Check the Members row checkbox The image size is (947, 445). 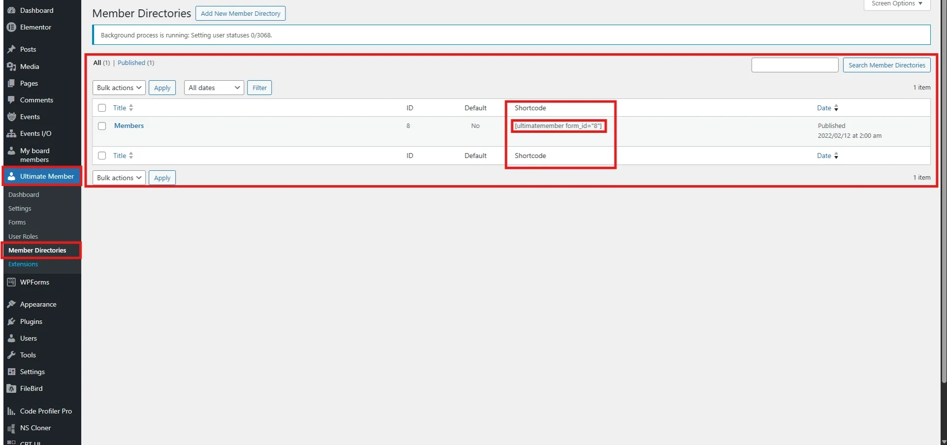click(x=102, y=126)
